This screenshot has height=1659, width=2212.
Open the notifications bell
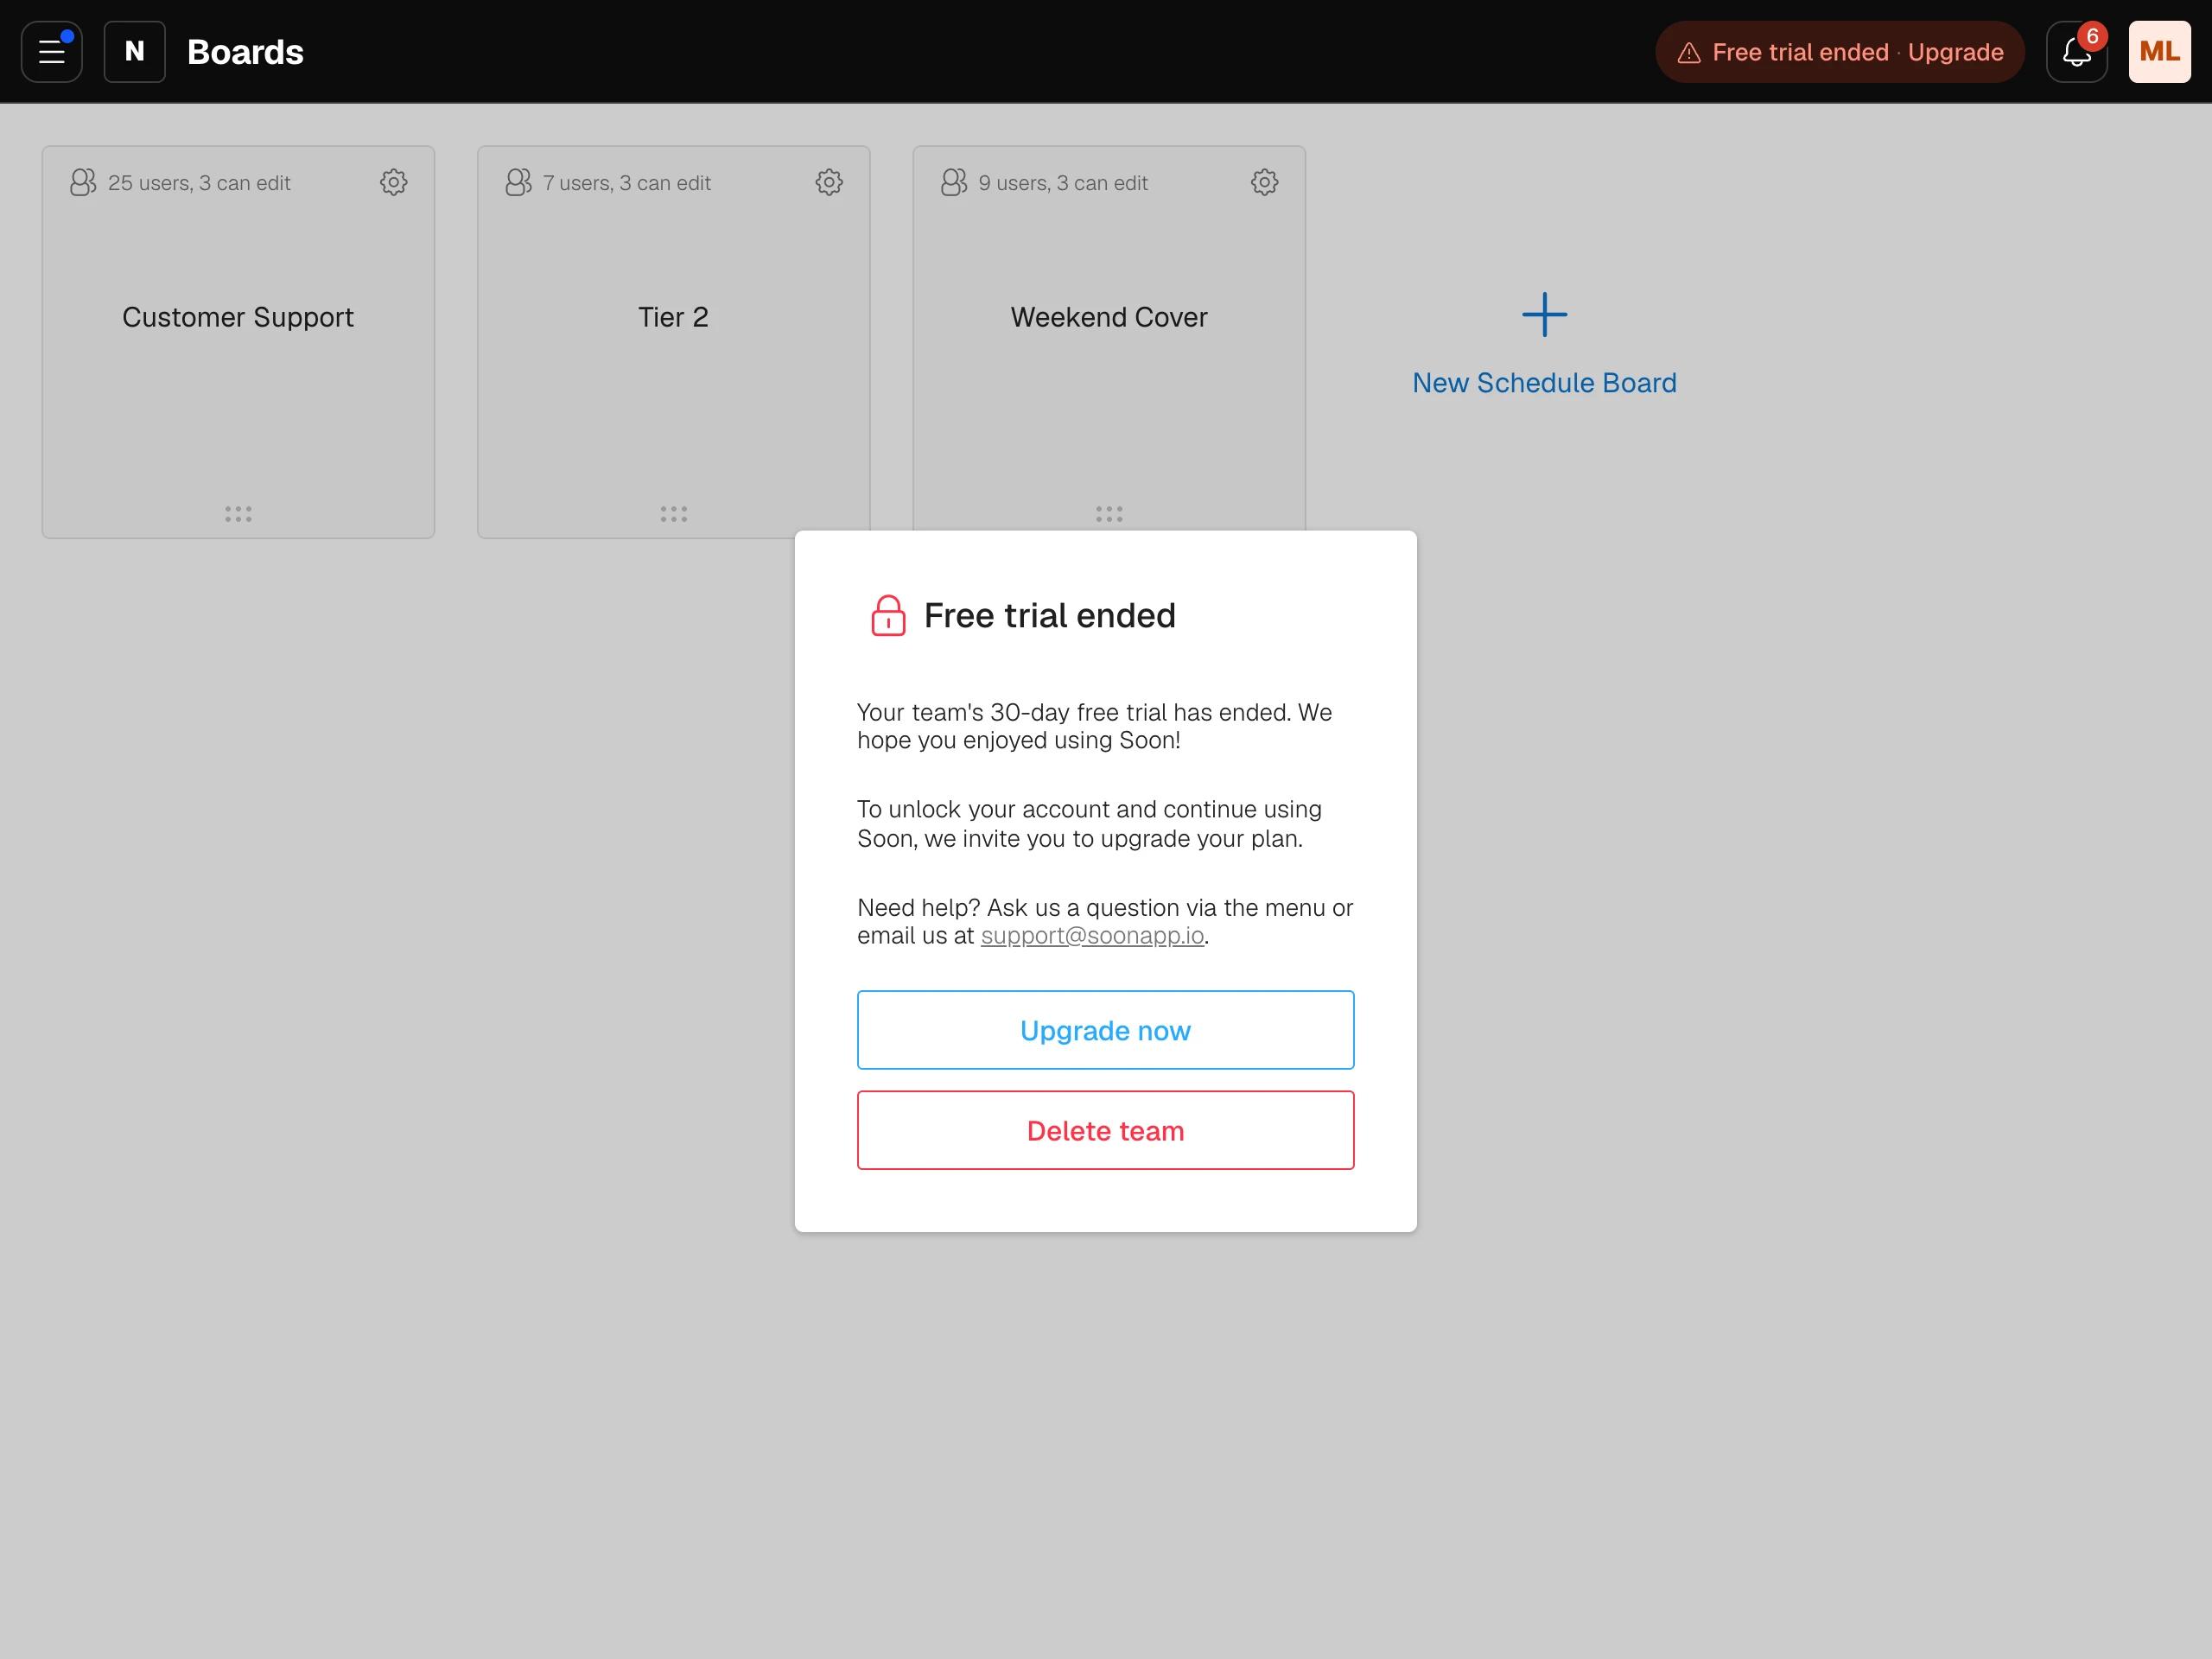point(2076,52)
